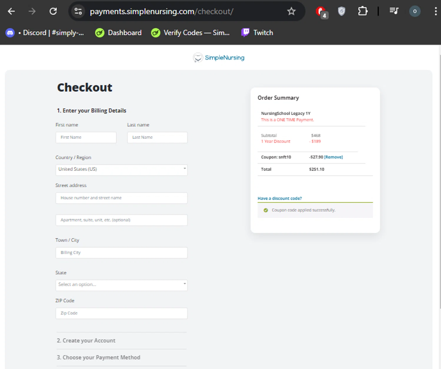Open the media control playlist icon
This screenshot has height=369, width=441.
394,11
